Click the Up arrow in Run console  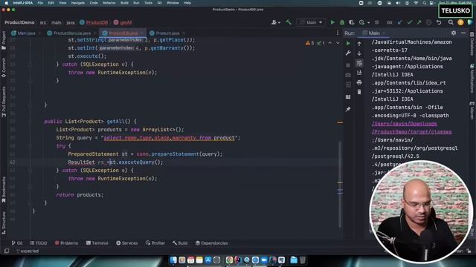359,44
